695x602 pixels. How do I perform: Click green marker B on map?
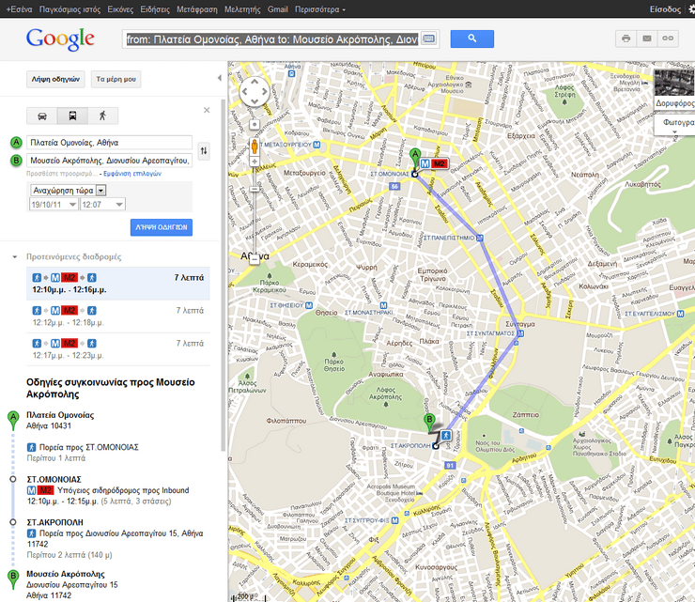(429, 423)
